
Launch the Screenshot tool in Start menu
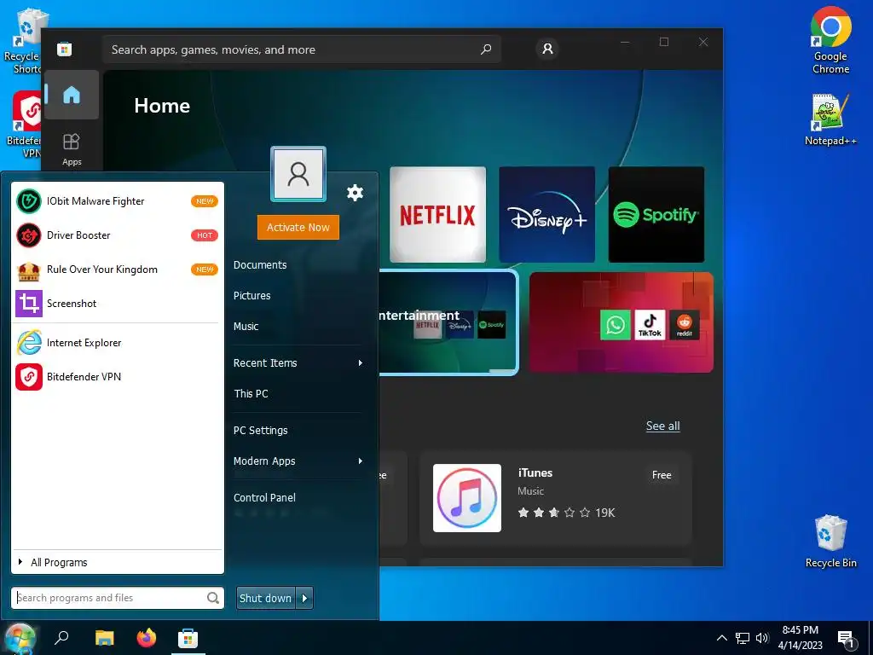click(118, 303)
